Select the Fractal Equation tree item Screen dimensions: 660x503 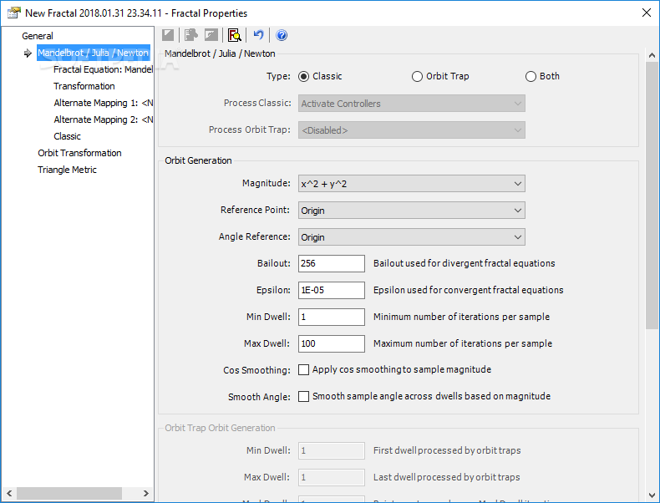click(103, 69)
